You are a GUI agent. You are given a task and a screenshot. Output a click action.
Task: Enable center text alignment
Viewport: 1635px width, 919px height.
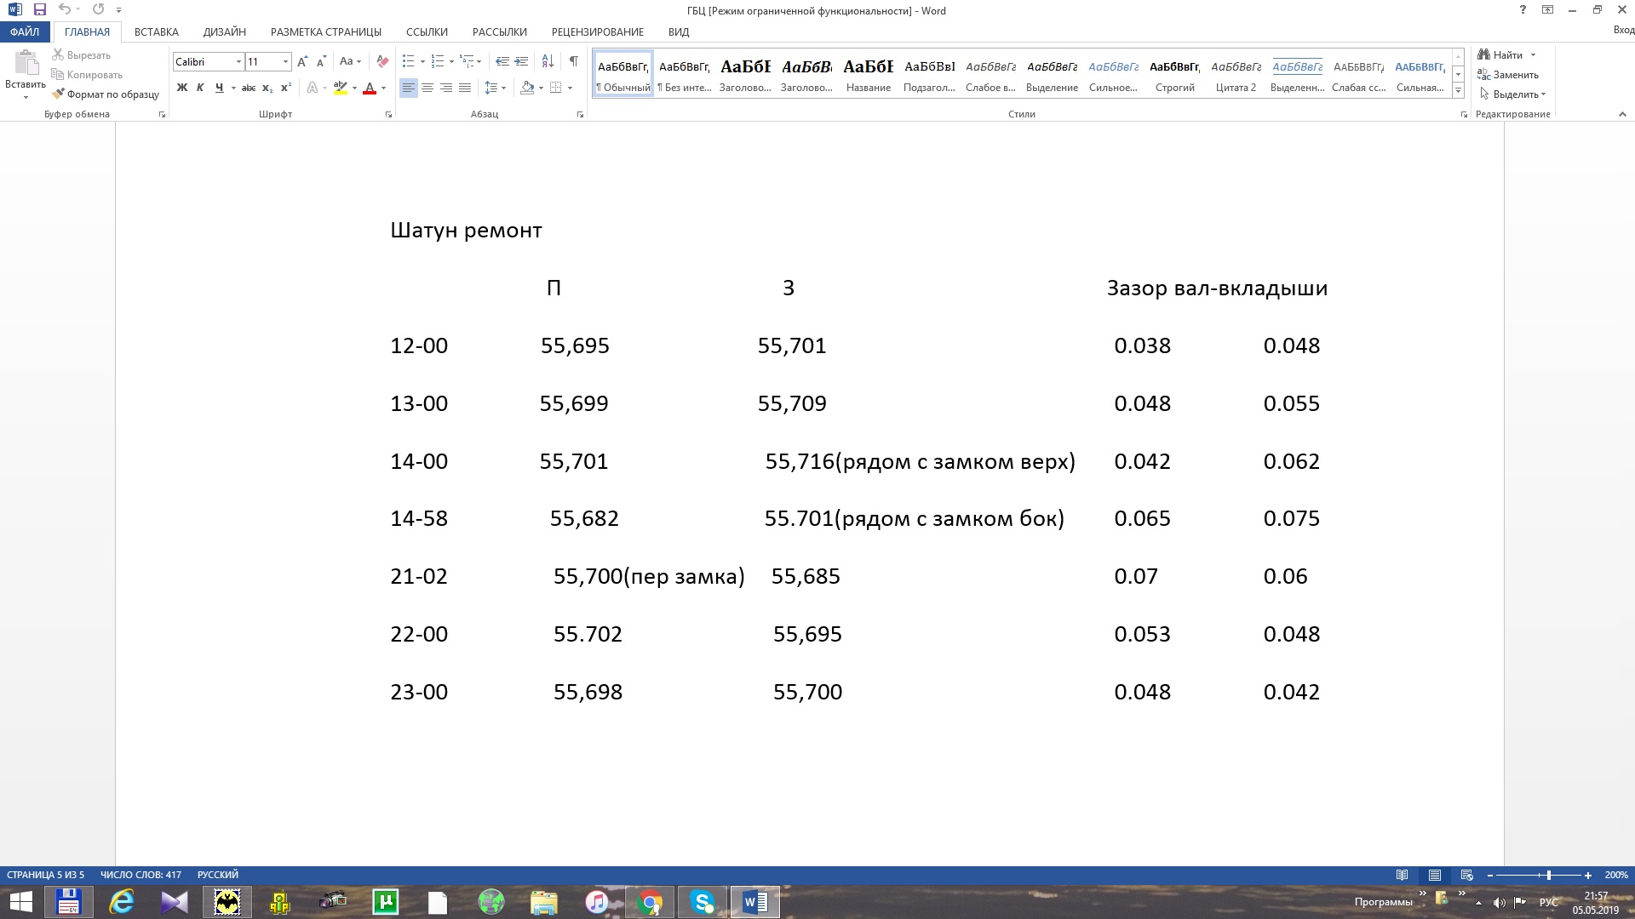click(x=427, y=88)
